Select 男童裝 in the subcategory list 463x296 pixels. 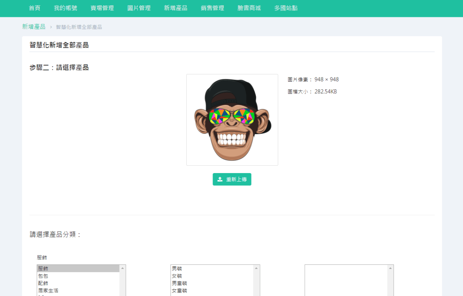coord(193,283)
